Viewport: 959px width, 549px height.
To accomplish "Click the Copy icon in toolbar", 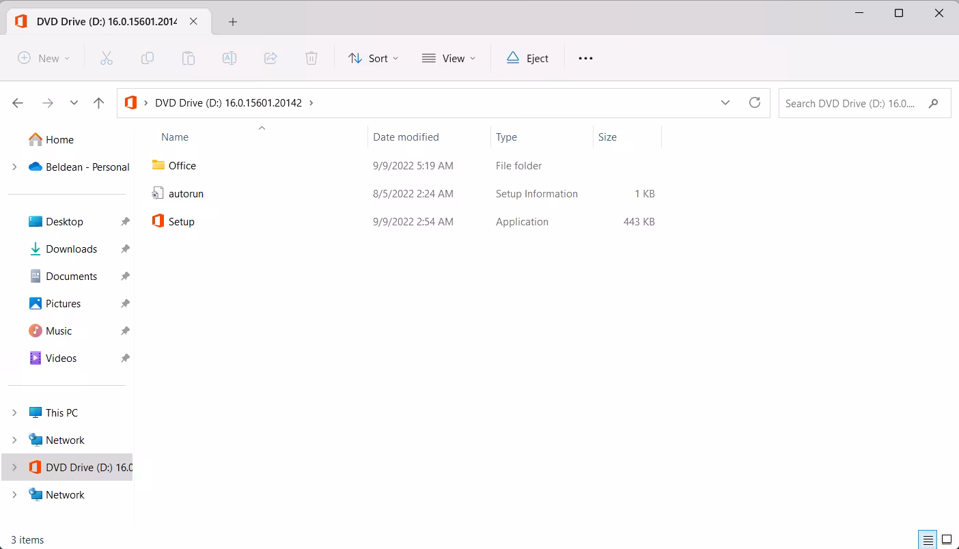I will (x=148, y=58).
